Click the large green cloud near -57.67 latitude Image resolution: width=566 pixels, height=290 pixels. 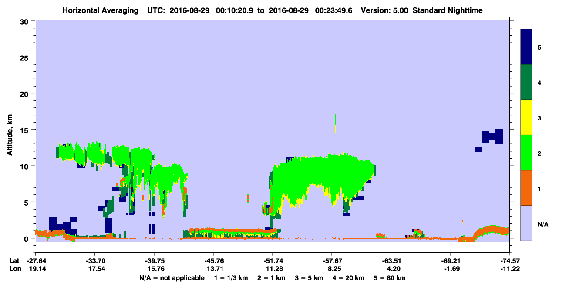click(x=322, y=178)
